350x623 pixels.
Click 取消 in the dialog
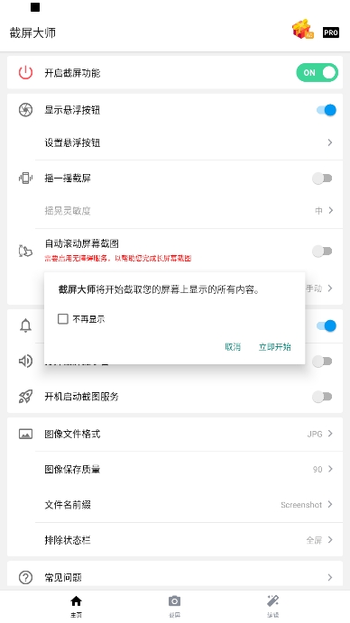click(233, 347)
